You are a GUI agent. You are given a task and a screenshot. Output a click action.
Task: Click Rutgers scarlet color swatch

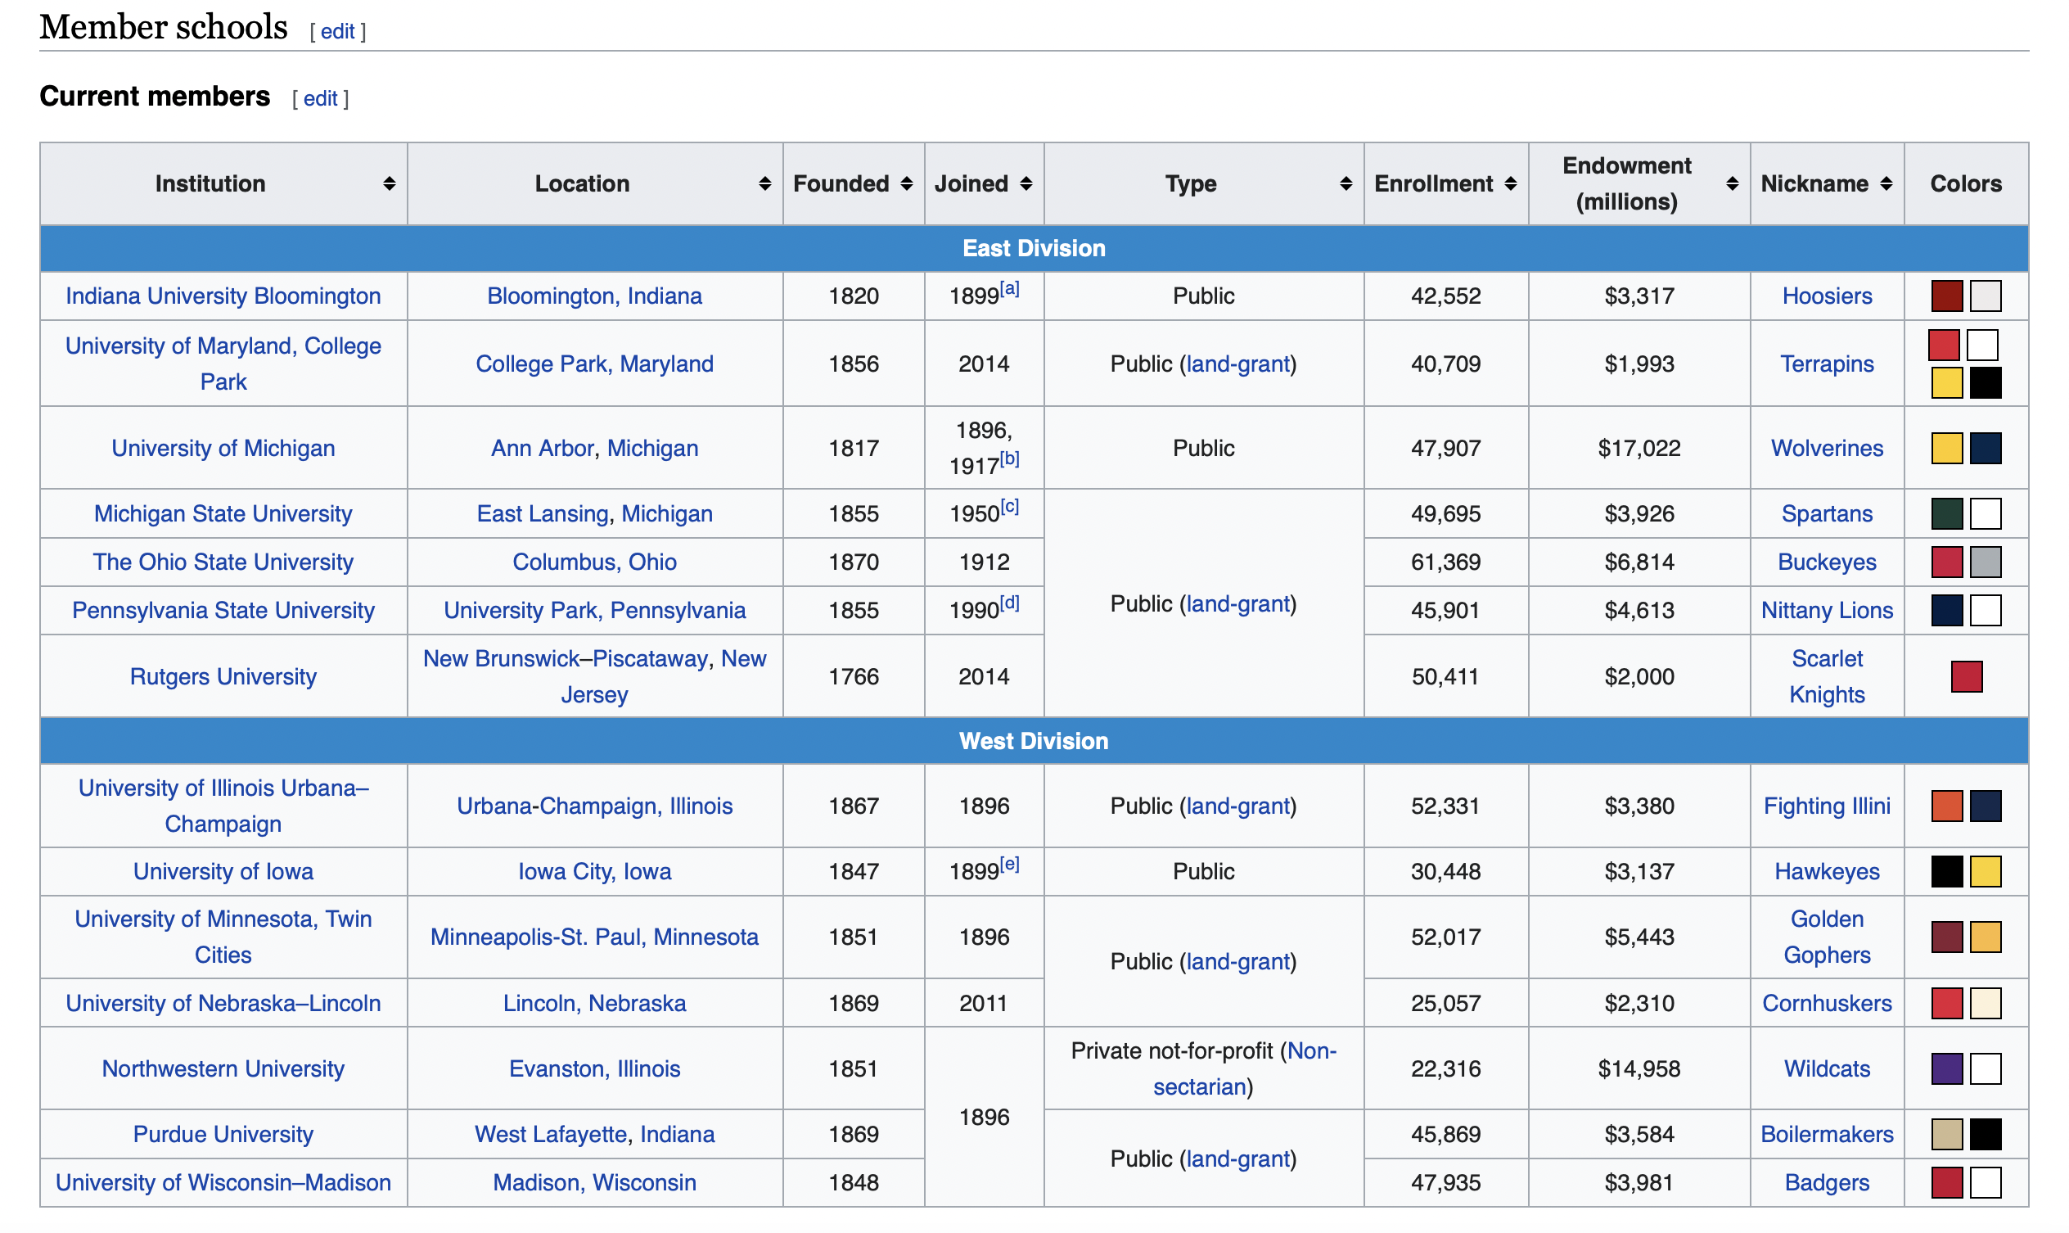(x=1968, y=677)
